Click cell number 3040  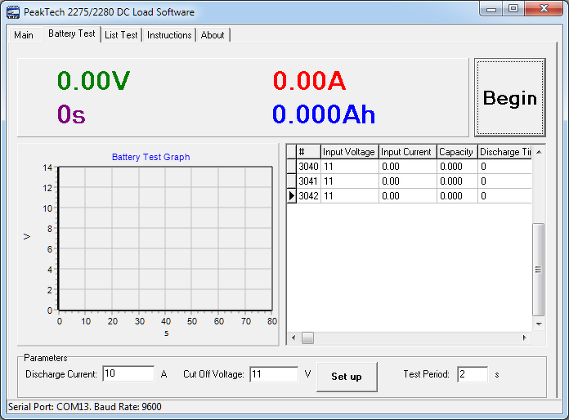(x=308, y=167)
